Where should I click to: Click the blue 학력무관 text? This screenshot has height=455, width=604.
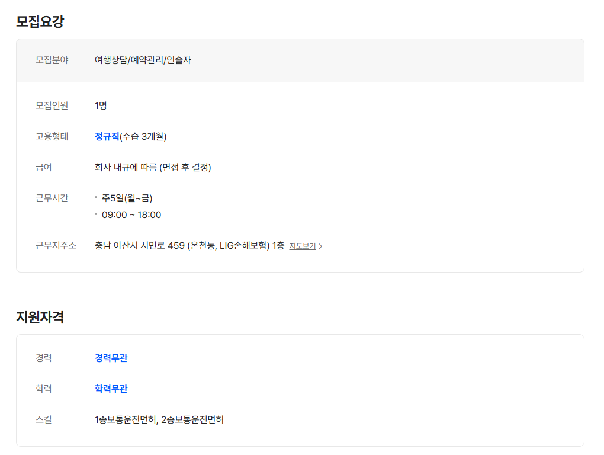111,389
